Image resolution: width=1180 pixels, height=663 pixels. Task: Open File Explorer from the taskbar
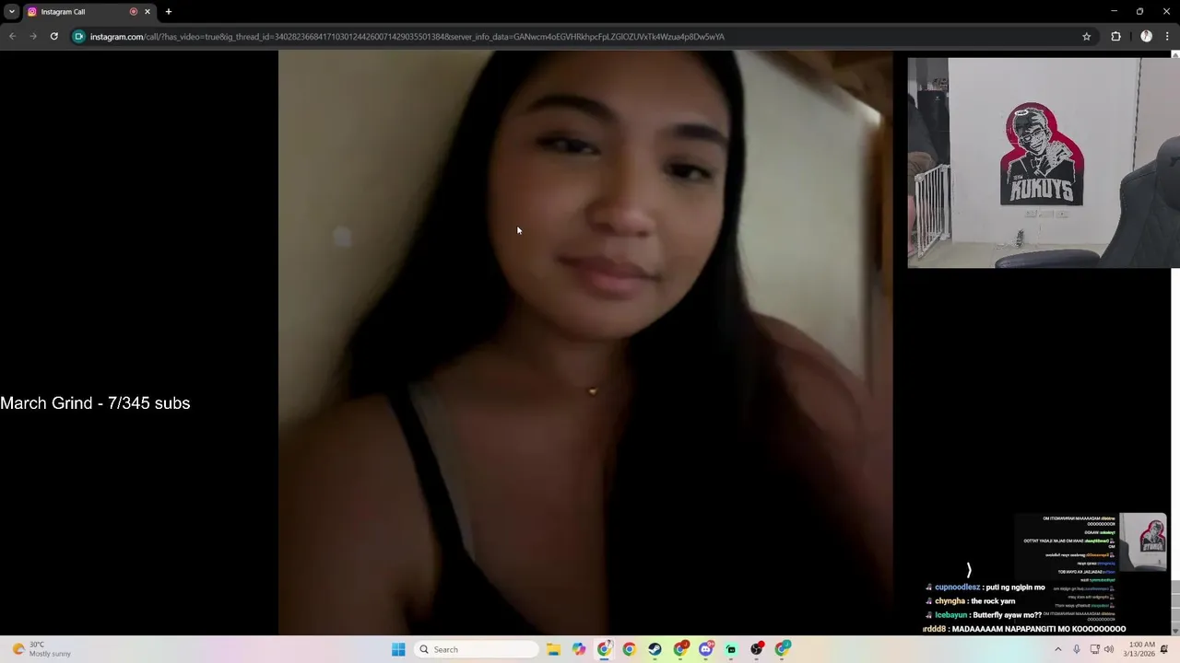553,649
